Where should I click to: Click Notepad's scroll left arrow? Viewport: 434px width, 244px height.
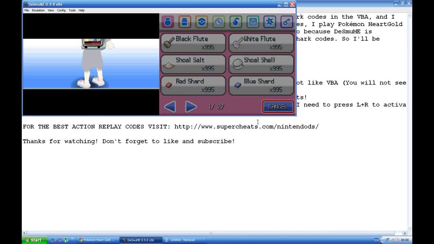[x=24, y=233]
